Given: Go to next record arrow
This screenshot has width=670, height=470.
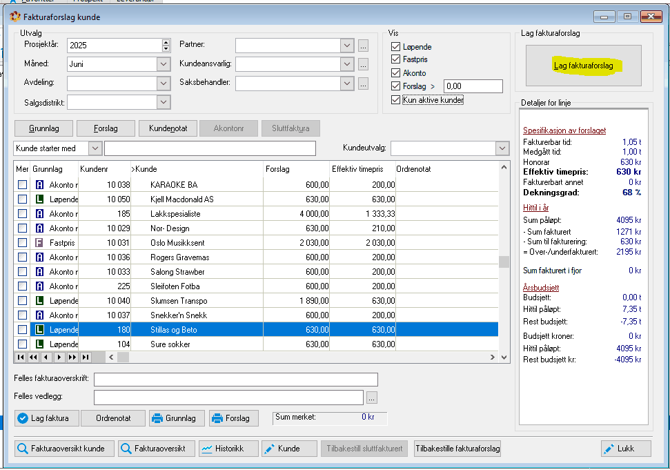Looking at the screenshot, I should 59,358.
